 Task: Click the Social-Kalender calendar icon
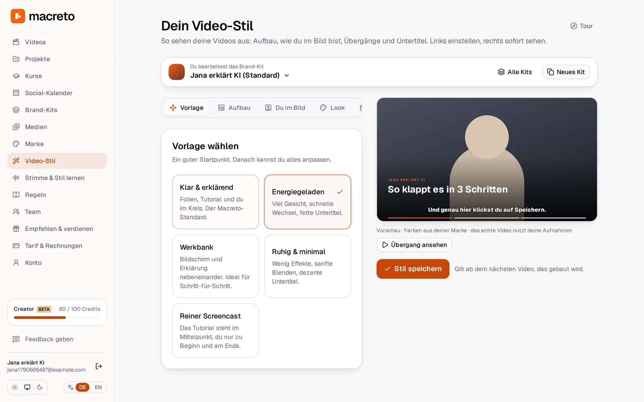pos(16,93)
